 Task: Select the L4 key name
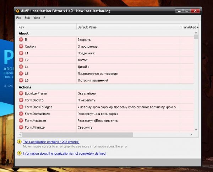click(x=27, y=67)
